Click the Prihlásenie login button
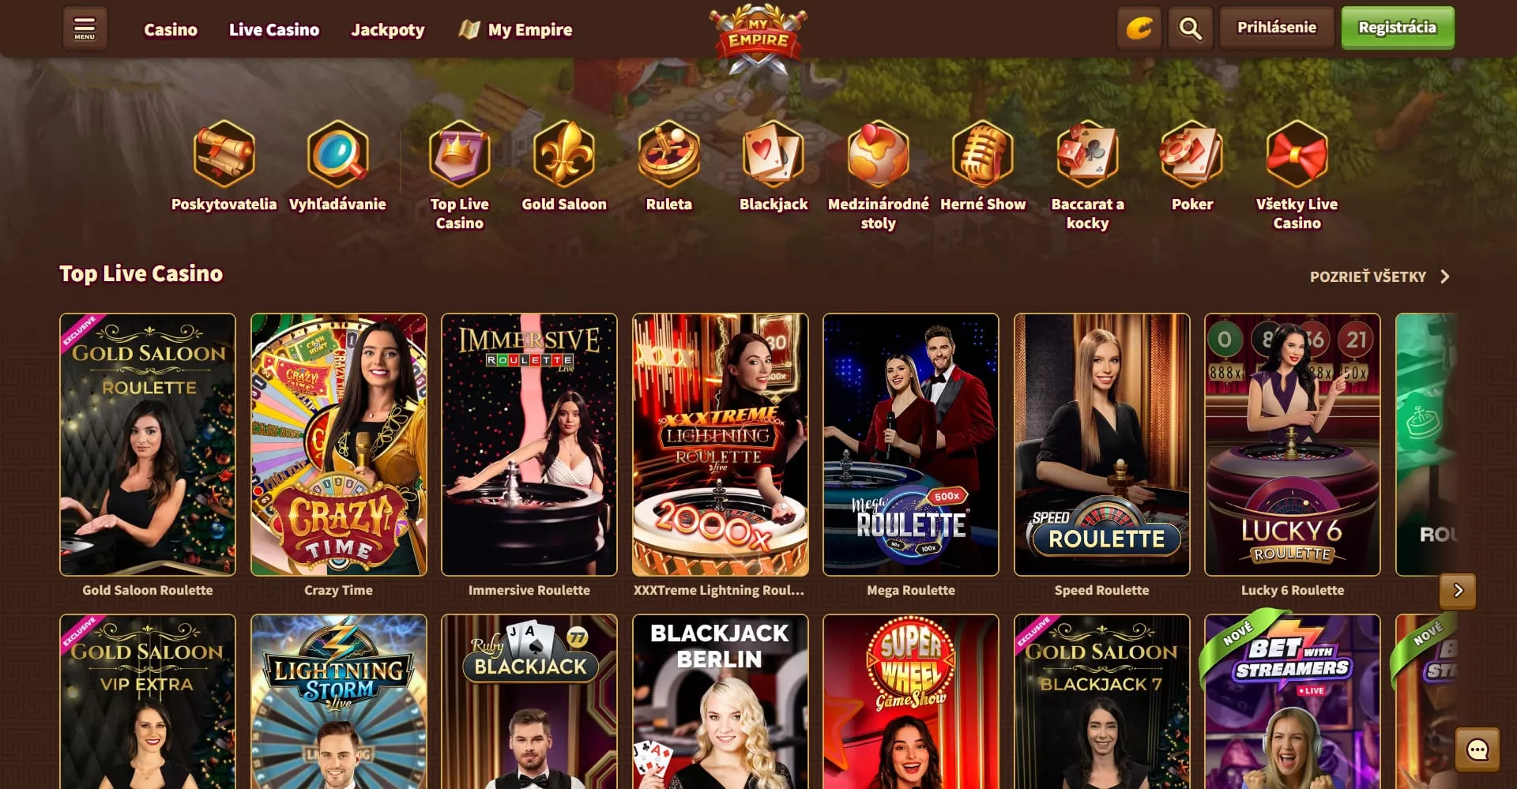Viewport: 1517px width, 789px height. pos(1277,28)
